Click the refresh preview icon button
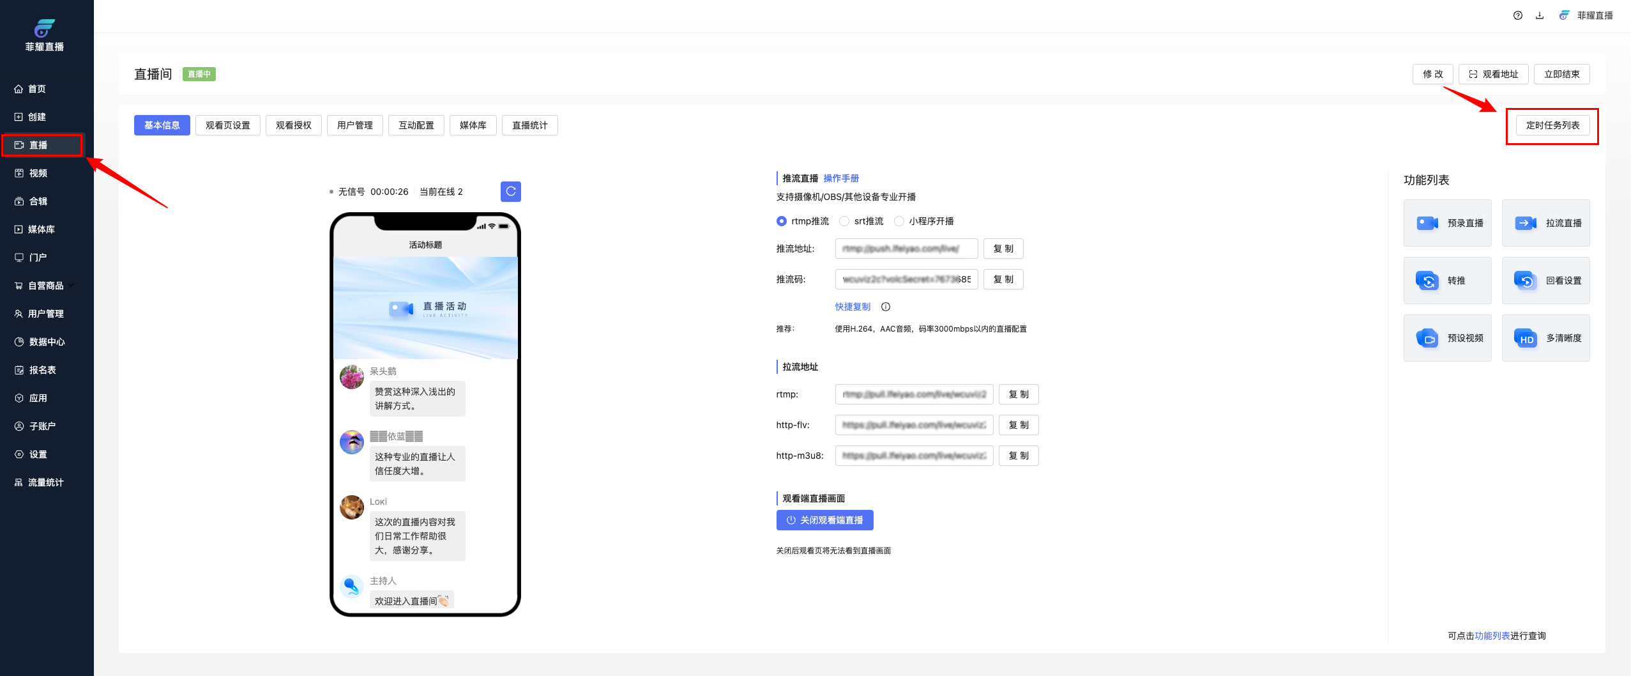1631x676 pixels. [x=510, y=192]
